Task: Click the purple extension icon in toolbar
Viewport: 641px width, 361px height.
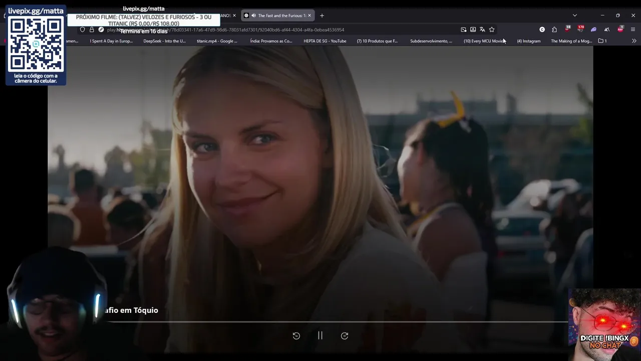Action: (x=593, y=30)
